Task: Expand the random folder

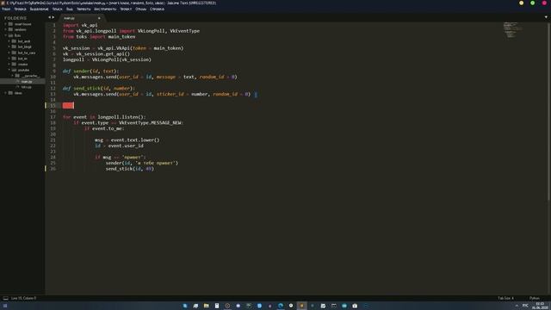Action: (6, 29)
